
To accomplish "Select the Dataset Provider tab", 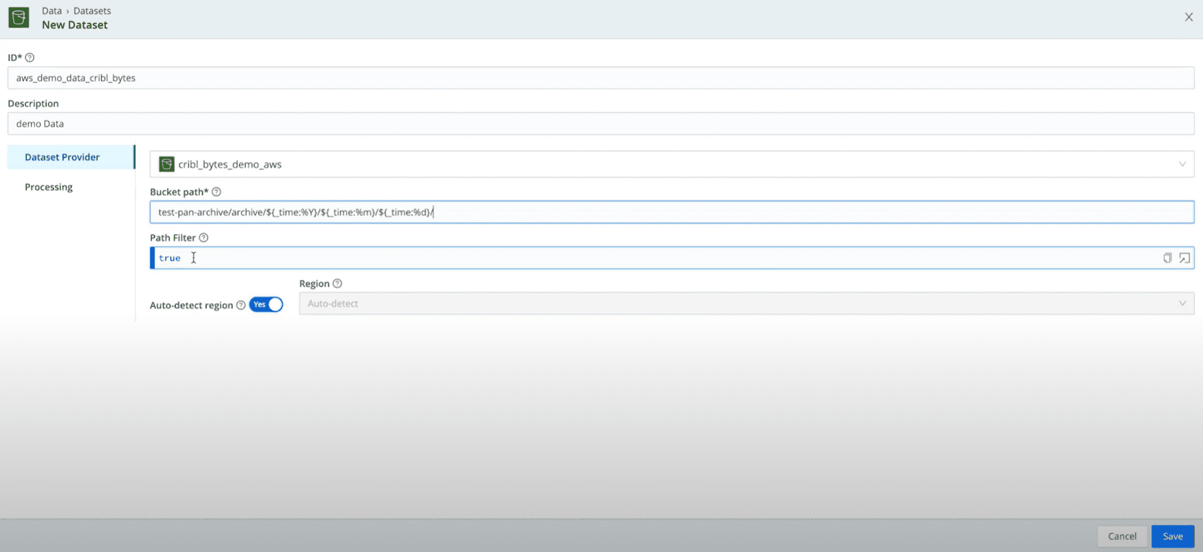I will pos(62,157).
